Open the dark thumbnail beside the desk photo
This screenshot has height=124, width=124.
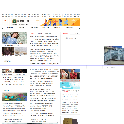(21, 71)
